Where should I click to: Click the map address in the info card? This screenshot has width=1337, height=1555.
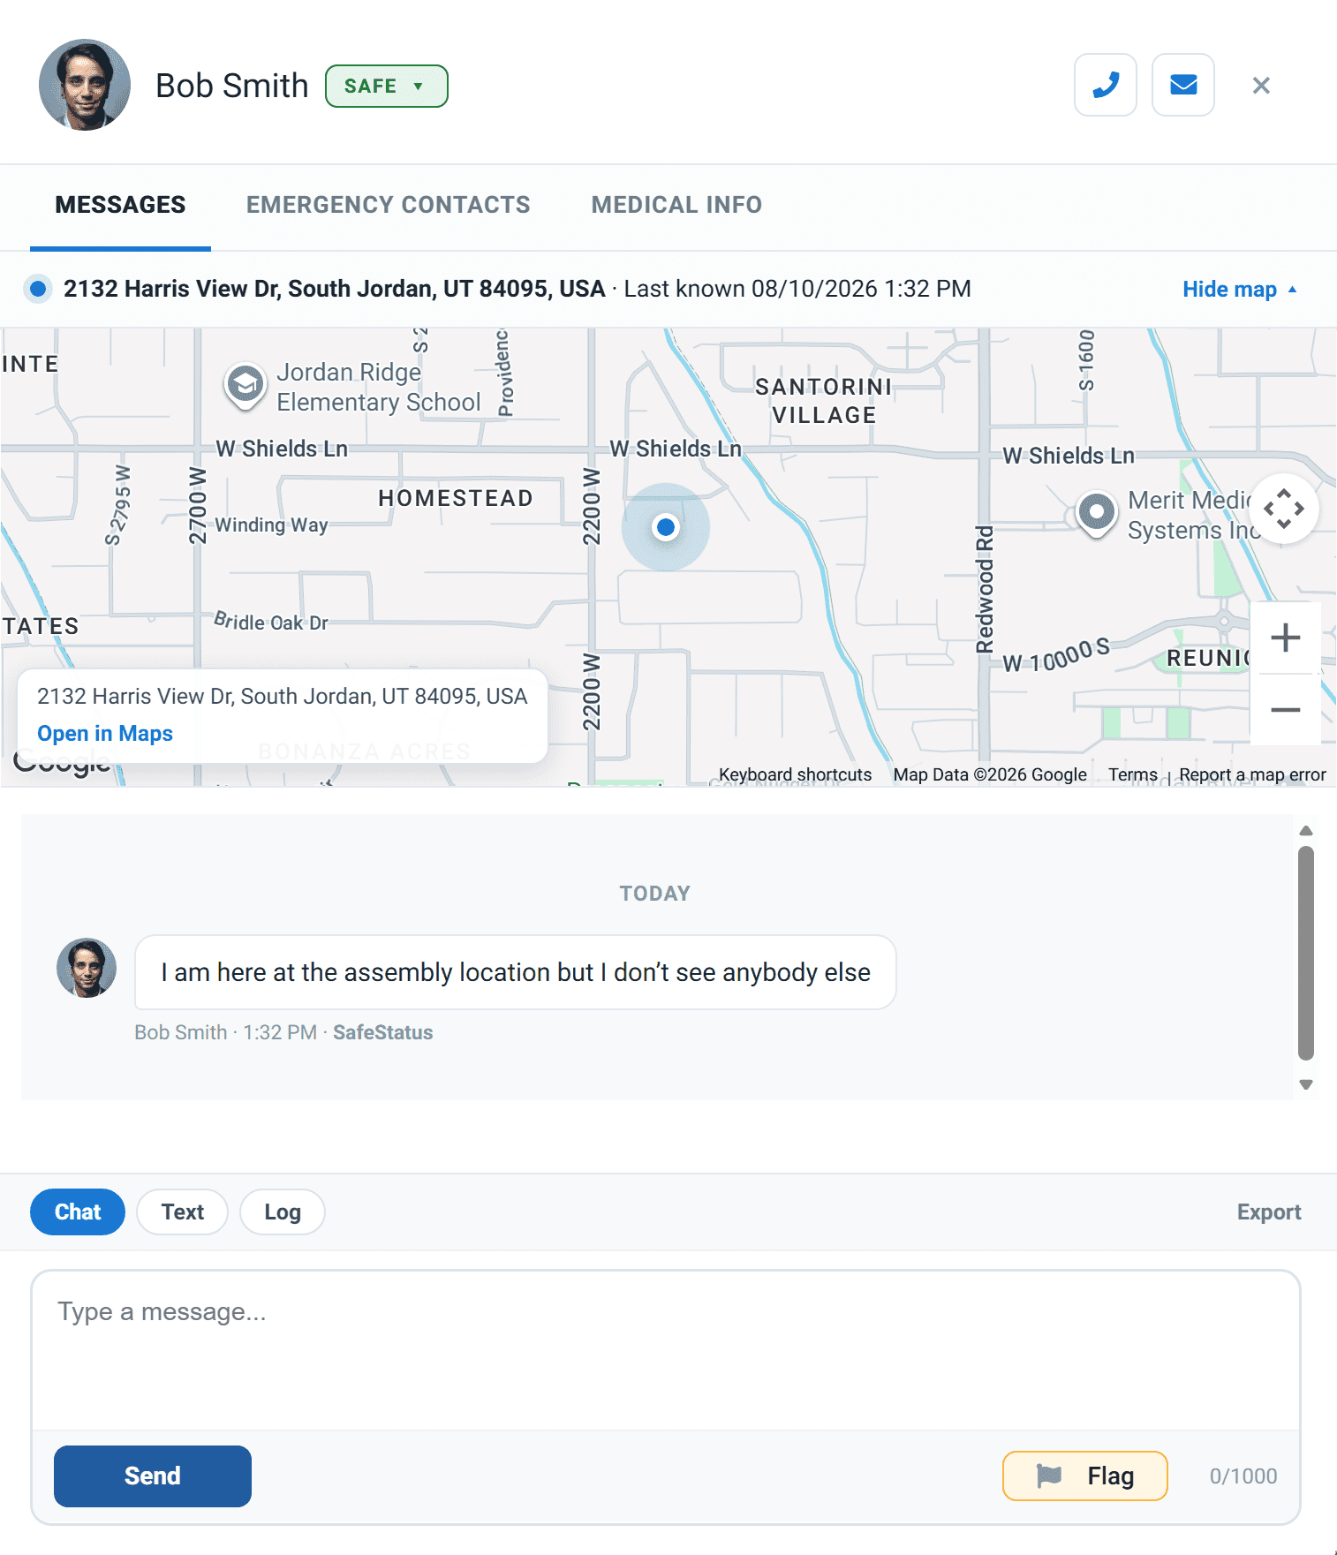coord(283,697)
